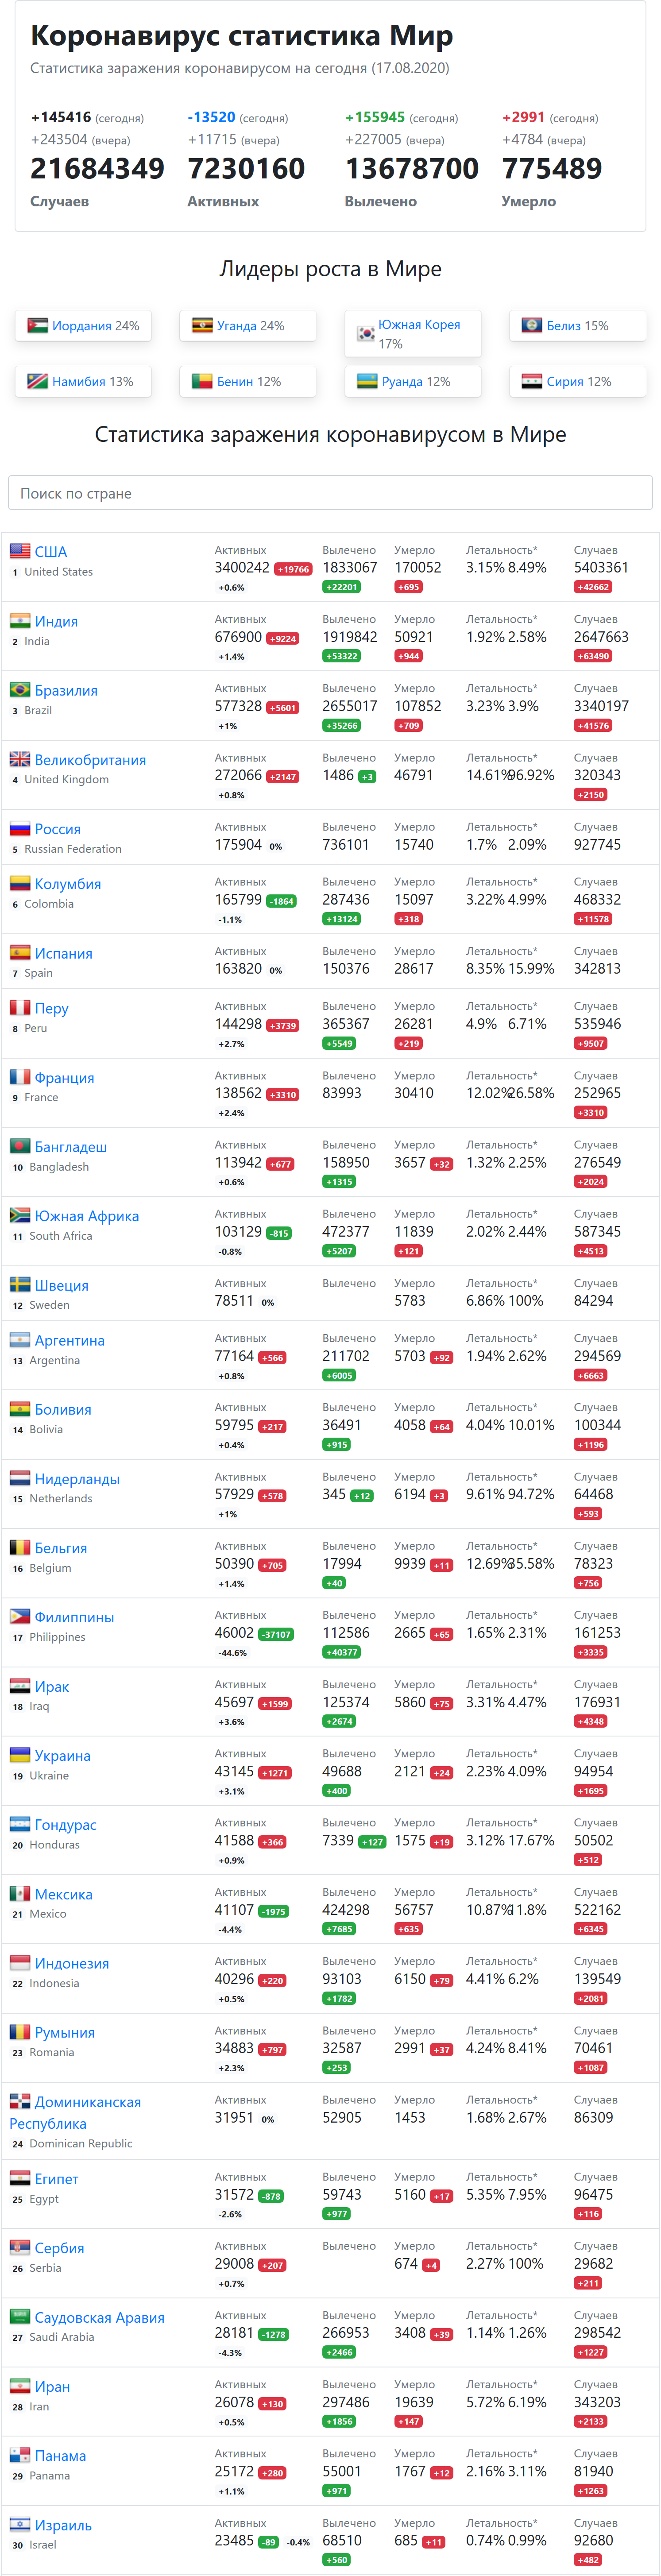The width and height of the screenshot is (661, 2576).
Task: Select the Уганда 24% growth leader card
Action: (248, 326)
